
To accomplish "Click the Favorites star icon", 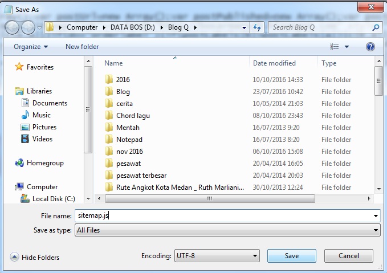I will tap(19, 67).
